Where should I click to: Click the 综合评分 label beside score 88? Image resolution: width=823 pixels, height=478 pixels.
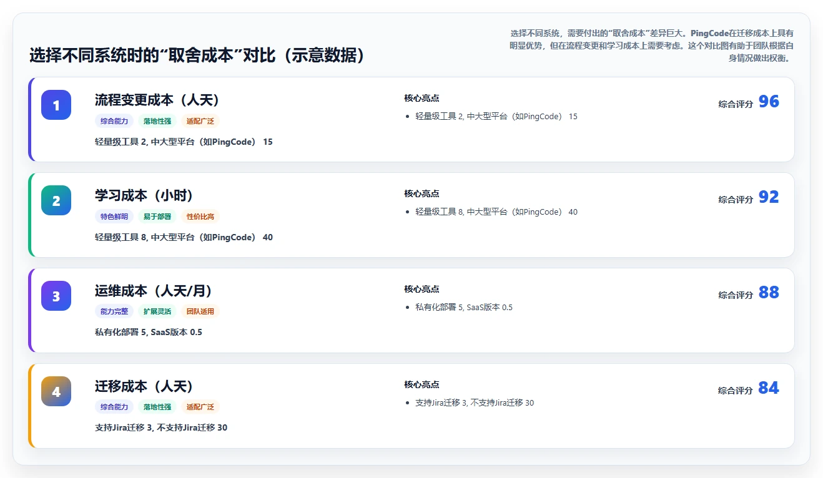pyautogui.click(x=736, y=295)
